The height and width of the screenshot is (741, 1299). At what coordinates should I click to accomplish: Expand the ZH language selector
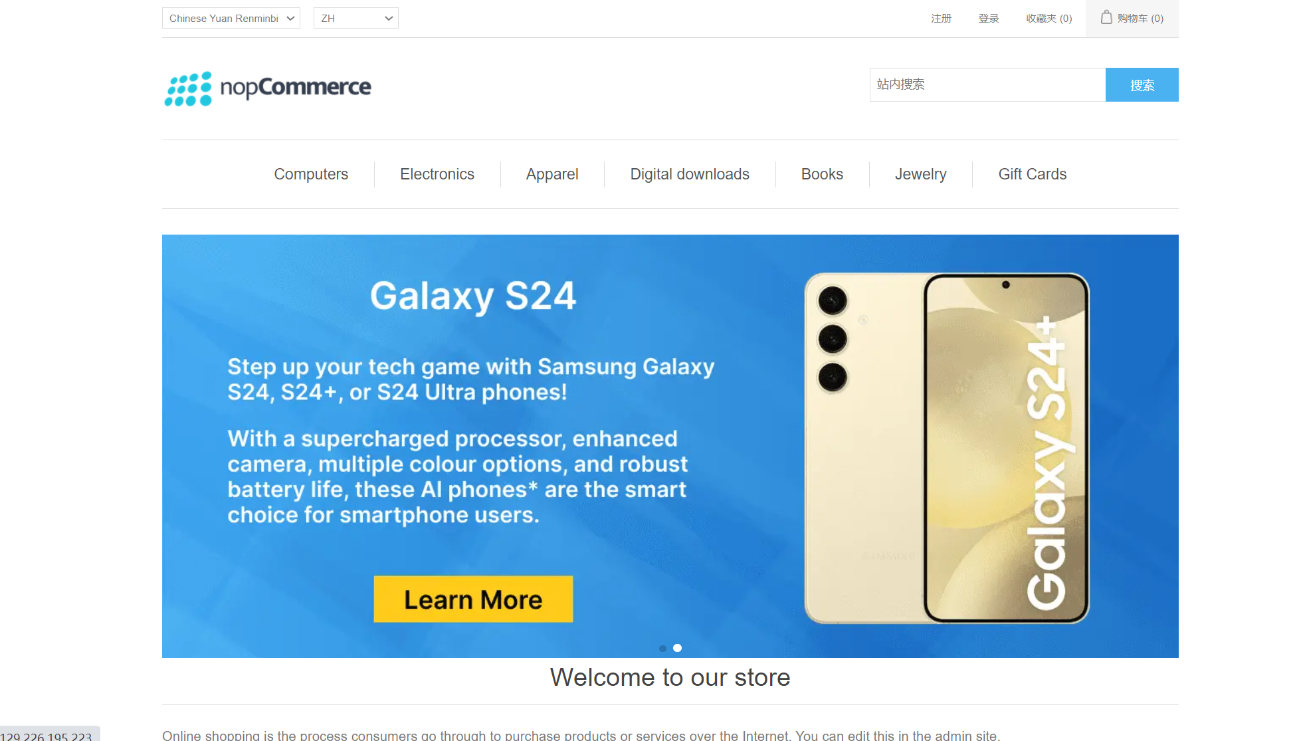356,18
